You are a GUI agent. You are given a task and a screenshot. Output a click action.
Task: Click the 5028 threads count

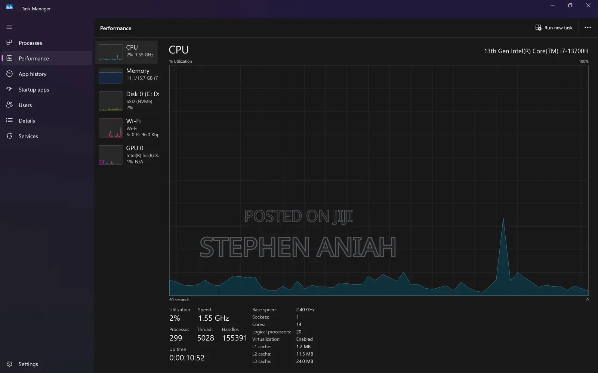206,338
